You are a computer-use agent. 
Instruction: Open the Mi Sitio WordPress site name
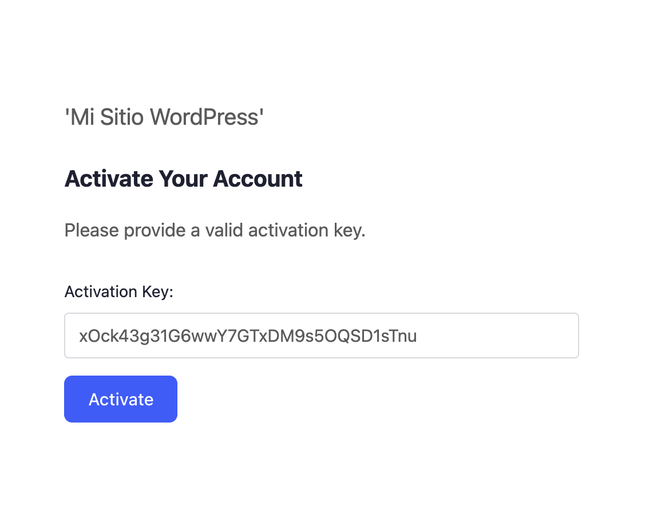pos(164,117)
